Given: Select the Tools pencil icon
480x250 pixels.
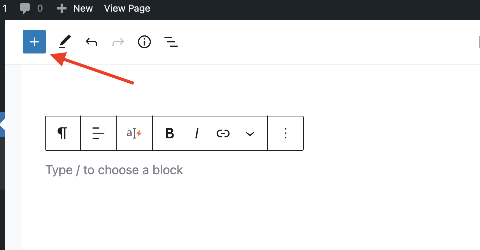Looking at the screenshot, I should click(x=65, y=42).
